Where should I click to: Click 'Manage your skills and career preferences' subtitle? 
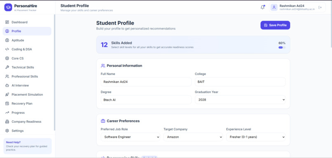point(87,10)
